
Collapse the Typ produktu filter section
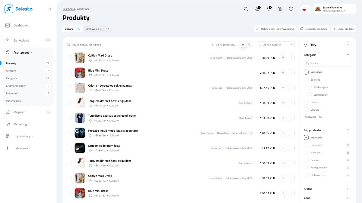[x=348, y=130]
